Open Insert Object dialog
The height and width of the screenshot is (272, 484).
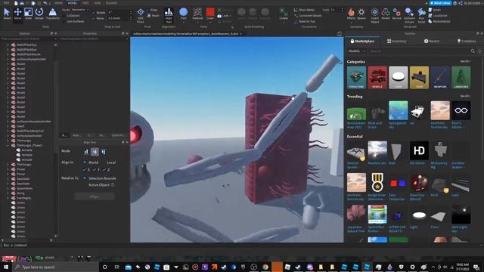tap(375, 15)
